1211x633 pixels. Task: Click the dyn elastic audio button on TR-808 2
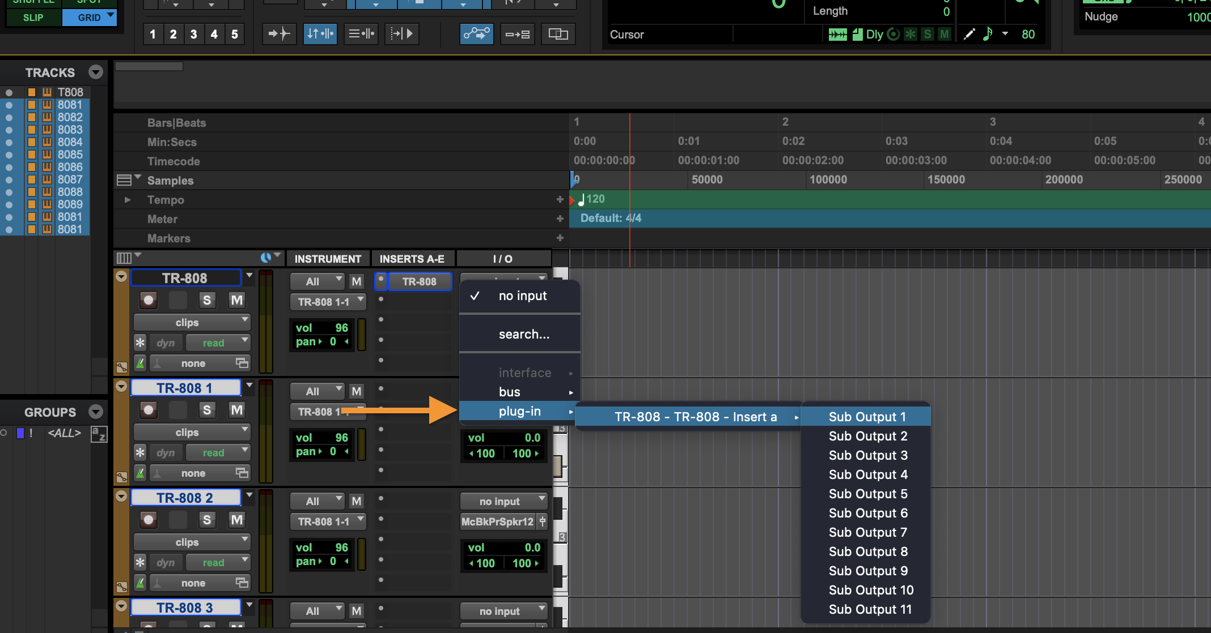pos(166,562)
